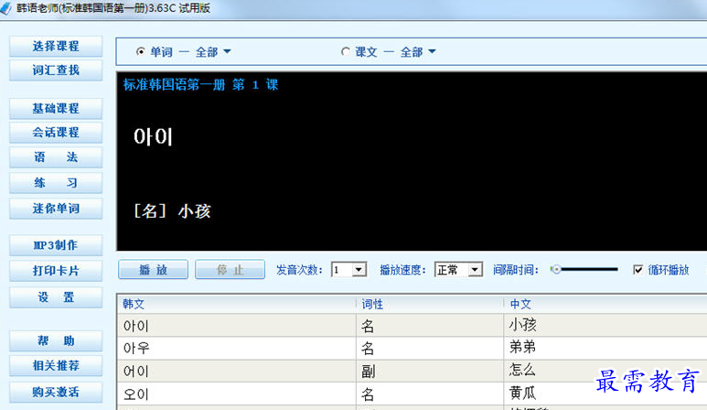The height and width of the screenshot is (410, 707).
Task: Open MP3制作 tool
Action: [x=56, y=245]
